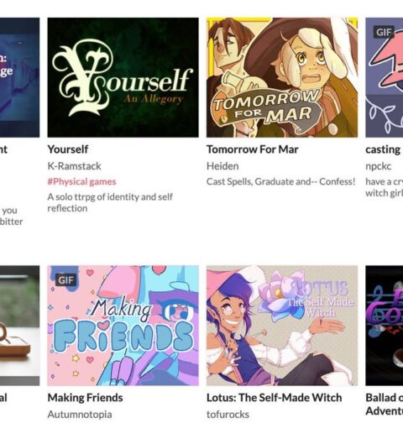
Task: Visit author Autumnotopia's profile
Action: (80, 415)
